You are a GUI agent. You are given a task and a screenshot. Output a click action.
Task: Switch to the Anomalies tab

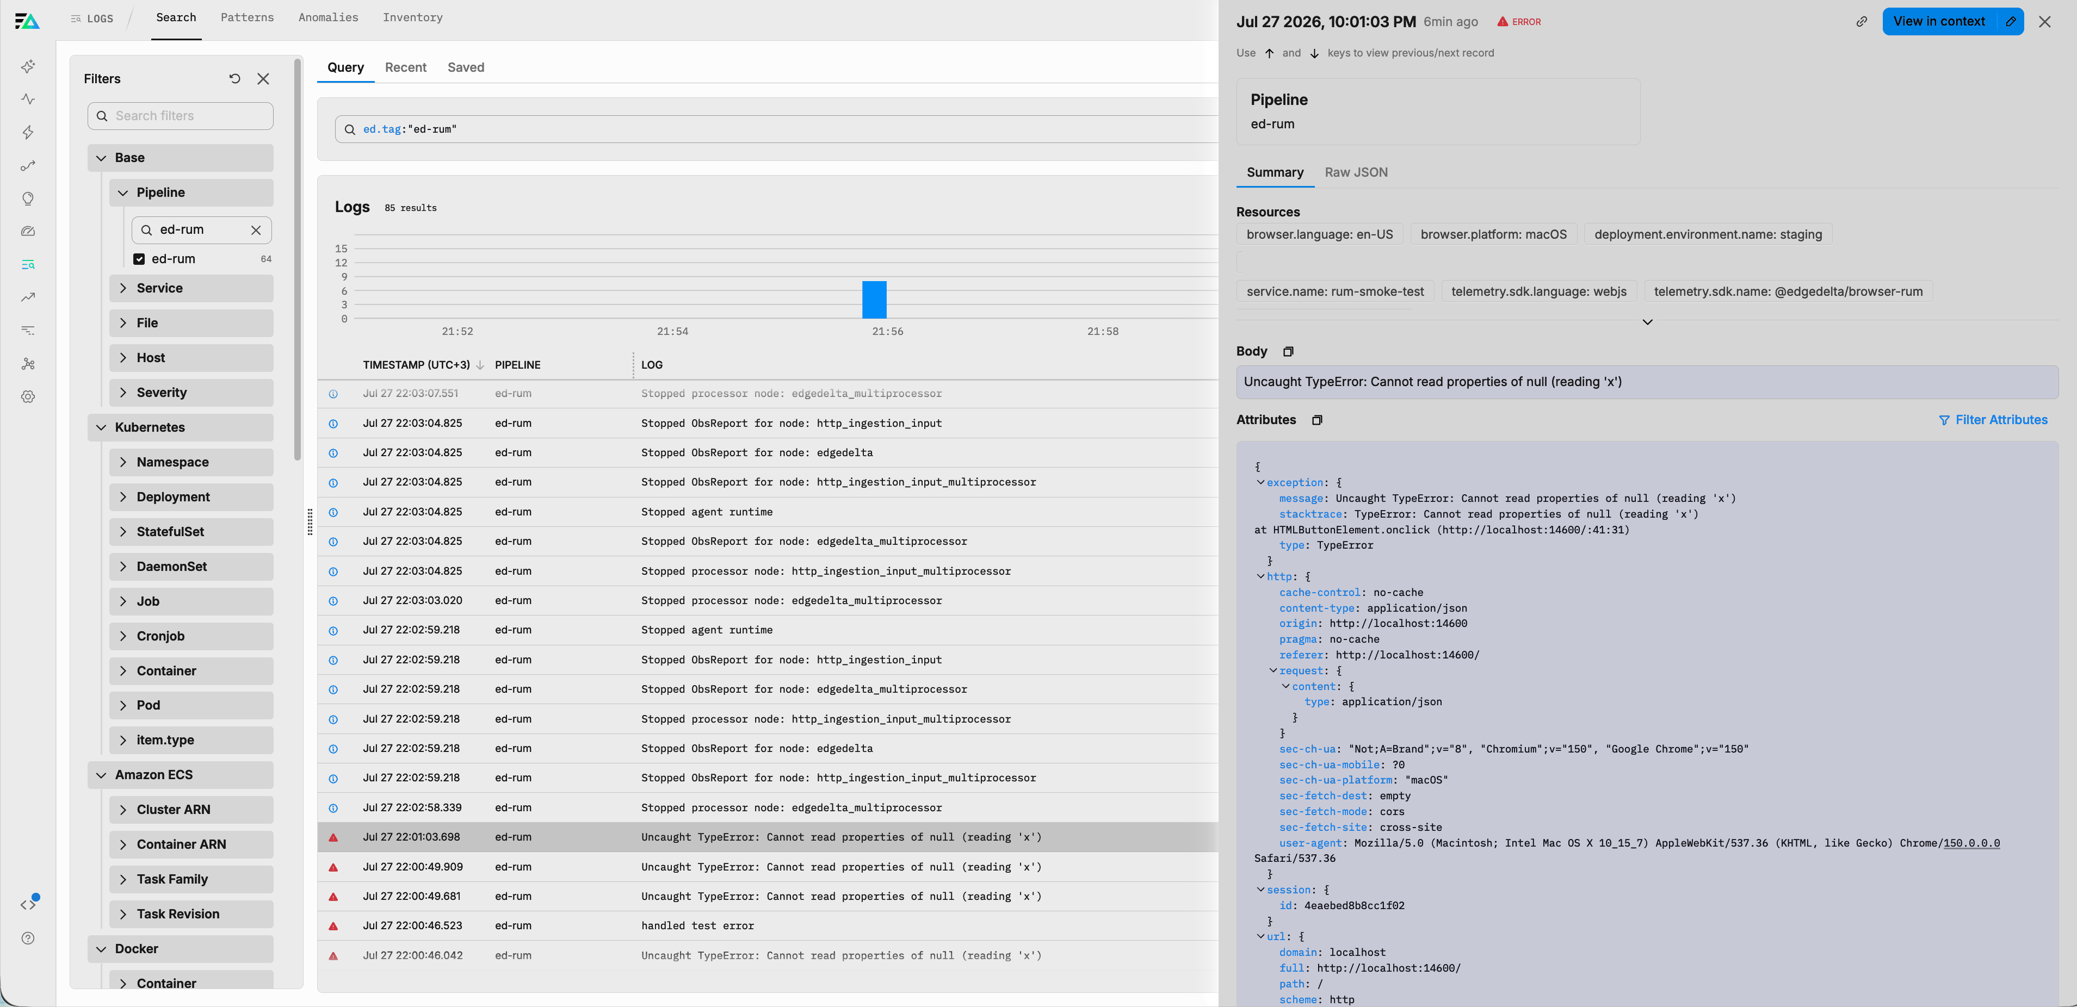(x=328, y=18)
